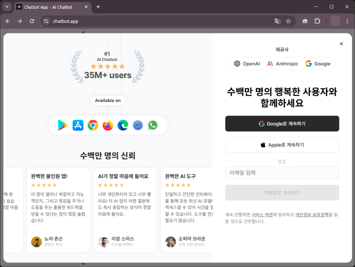Image resolution: width=355 pixels, height=267 pixels.
Task: Click the 디지털 마케터 job title
Action: [122, 244]
